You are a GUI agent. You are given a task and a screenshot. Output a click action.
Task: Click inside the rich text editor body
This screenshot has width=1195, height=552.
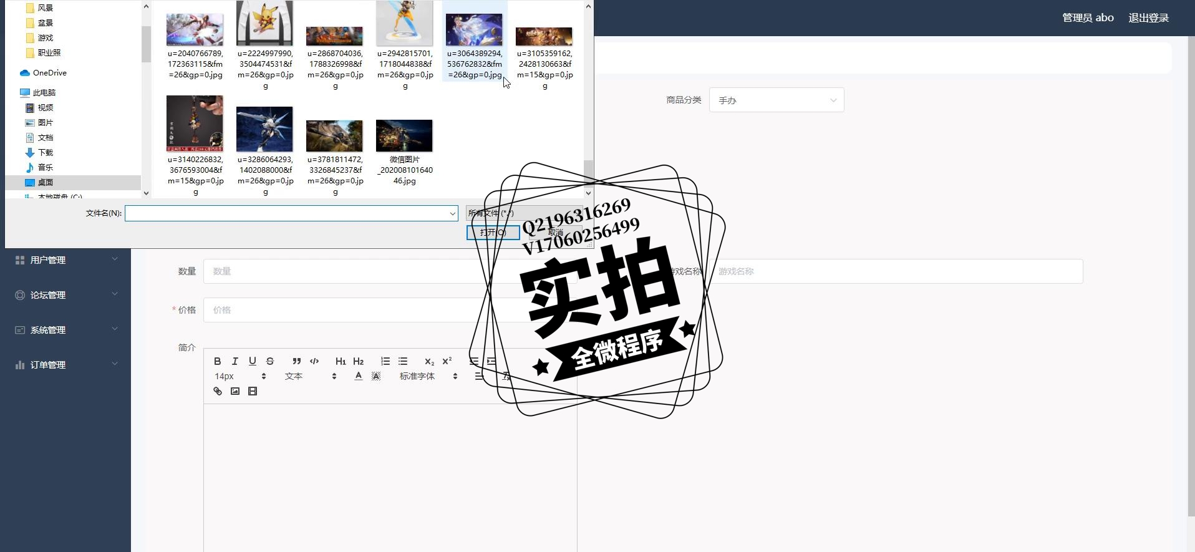(390, 477)
